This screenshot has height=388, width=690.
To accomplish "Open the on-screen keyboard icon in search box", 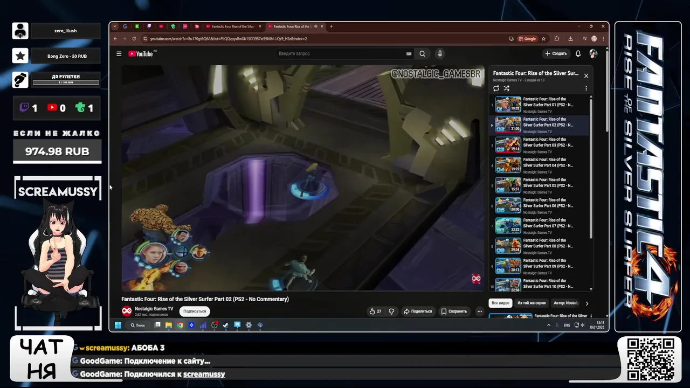I will 409,53.
